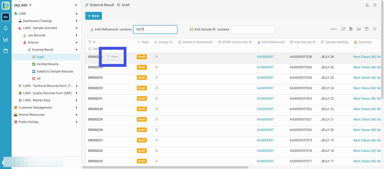Image resolution: width=384 pixels, height=169 pixels.
Task: Open the MyLIMS workspace dropdown
Action: (x=23, y=5)
